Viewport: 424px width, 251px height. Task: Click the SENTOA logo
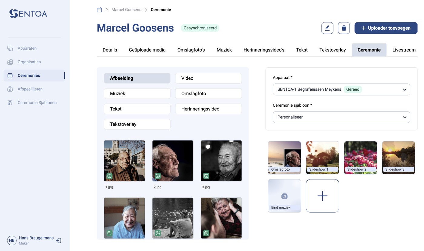point(28,13)
